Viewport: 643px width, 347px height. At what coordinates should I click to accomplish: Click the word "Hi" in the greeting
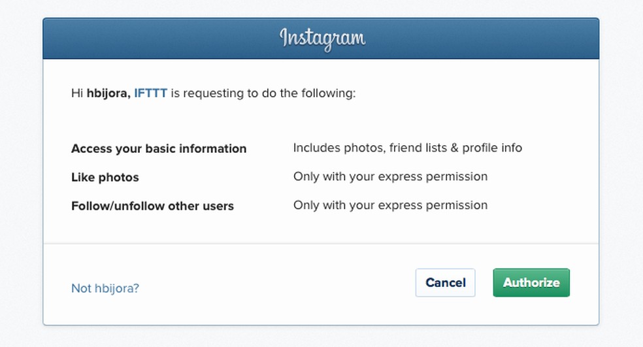(x=77, y=93)
